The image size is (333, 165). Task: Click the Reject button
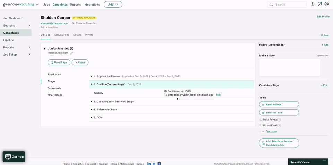coord(80,63)
